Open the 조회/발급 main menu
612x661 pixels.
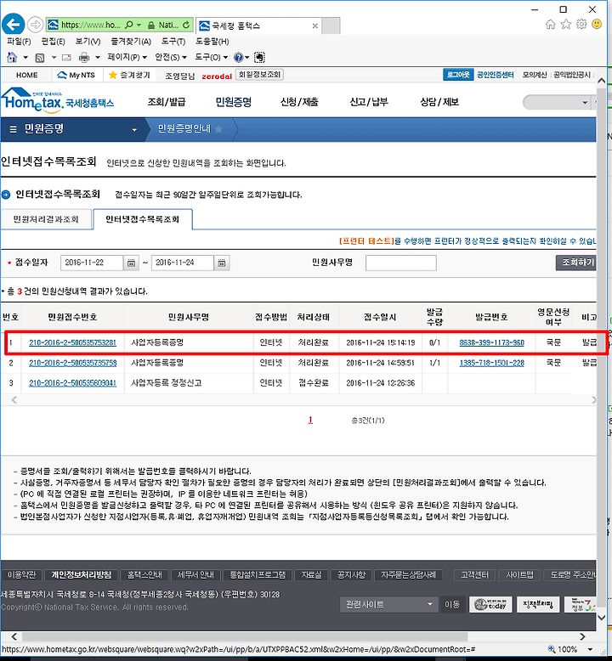(167, 102)
